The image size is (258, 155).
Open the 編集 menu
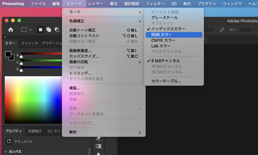click(56, 4)
